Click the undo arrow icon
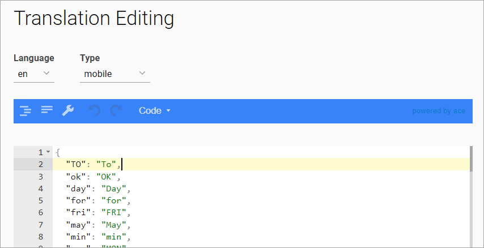 click(x=94, y=111)
